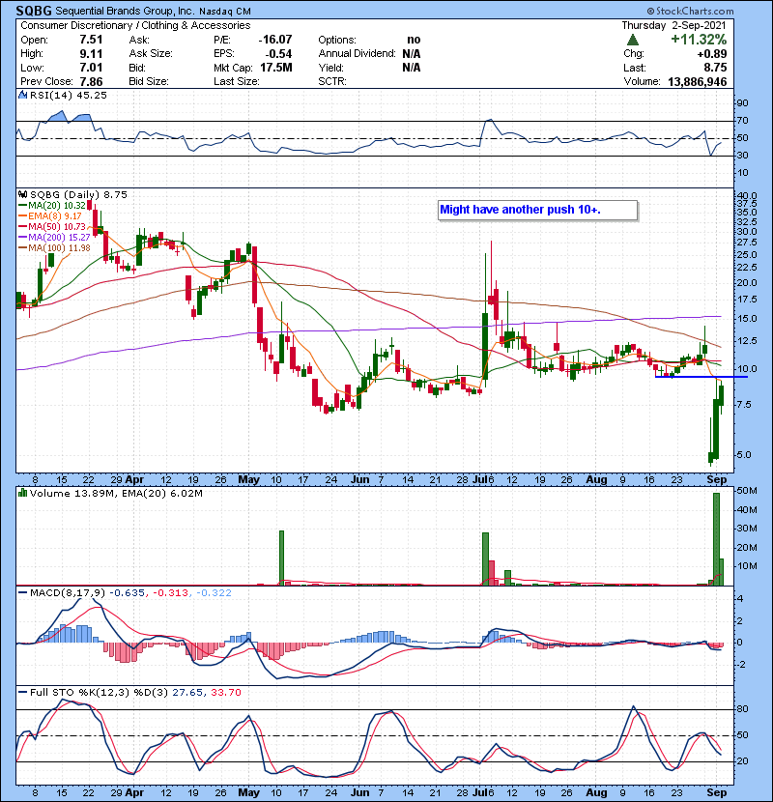The image size is (773, 802).
Task: Click the Volume 13.89M, EMA(20) 6.02M label
Action: click(x=116, y=494)
